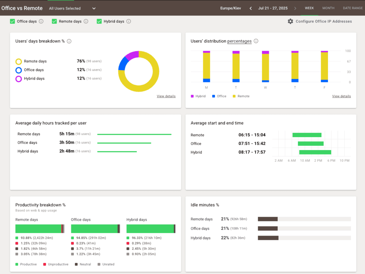Switch to the MONTH tab
The height and width of the screenshot is (274, 365).
coord(328,8)
